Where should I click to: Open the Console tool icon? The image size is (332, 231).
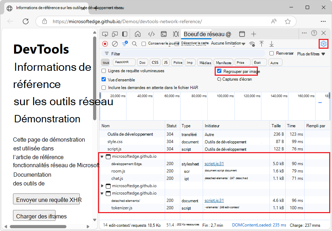pos(164,34)
